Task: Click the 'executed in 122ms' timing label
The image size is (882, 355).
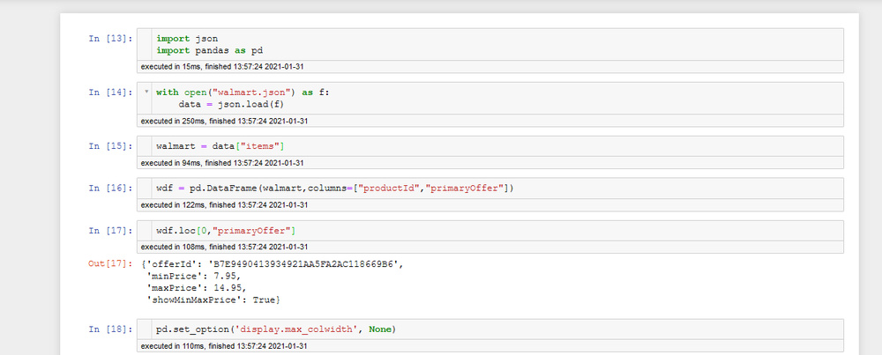Action: click(x=223, y=205)
